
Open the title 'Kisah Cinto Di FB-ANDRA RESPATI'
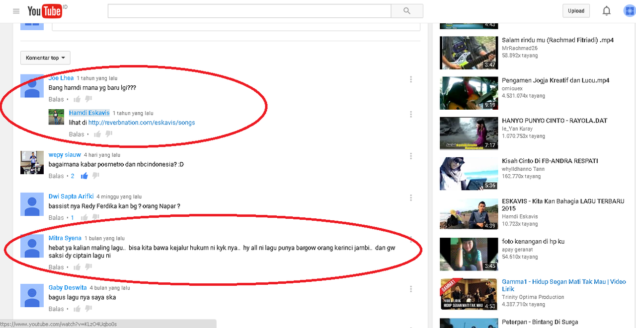click(x=550, y=161)
